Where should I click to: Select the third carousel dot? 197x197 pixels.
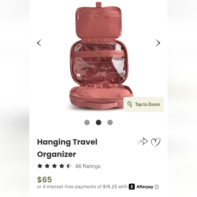110,122
